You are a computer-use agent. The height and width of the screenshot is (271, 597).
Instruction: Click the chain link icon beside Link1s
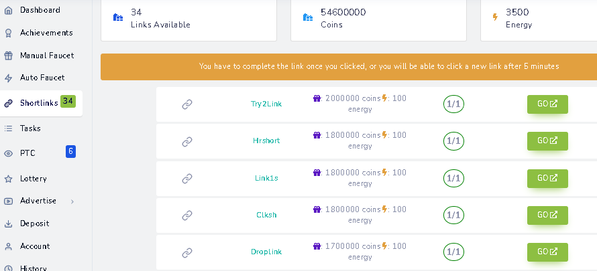tap(187, 179)
